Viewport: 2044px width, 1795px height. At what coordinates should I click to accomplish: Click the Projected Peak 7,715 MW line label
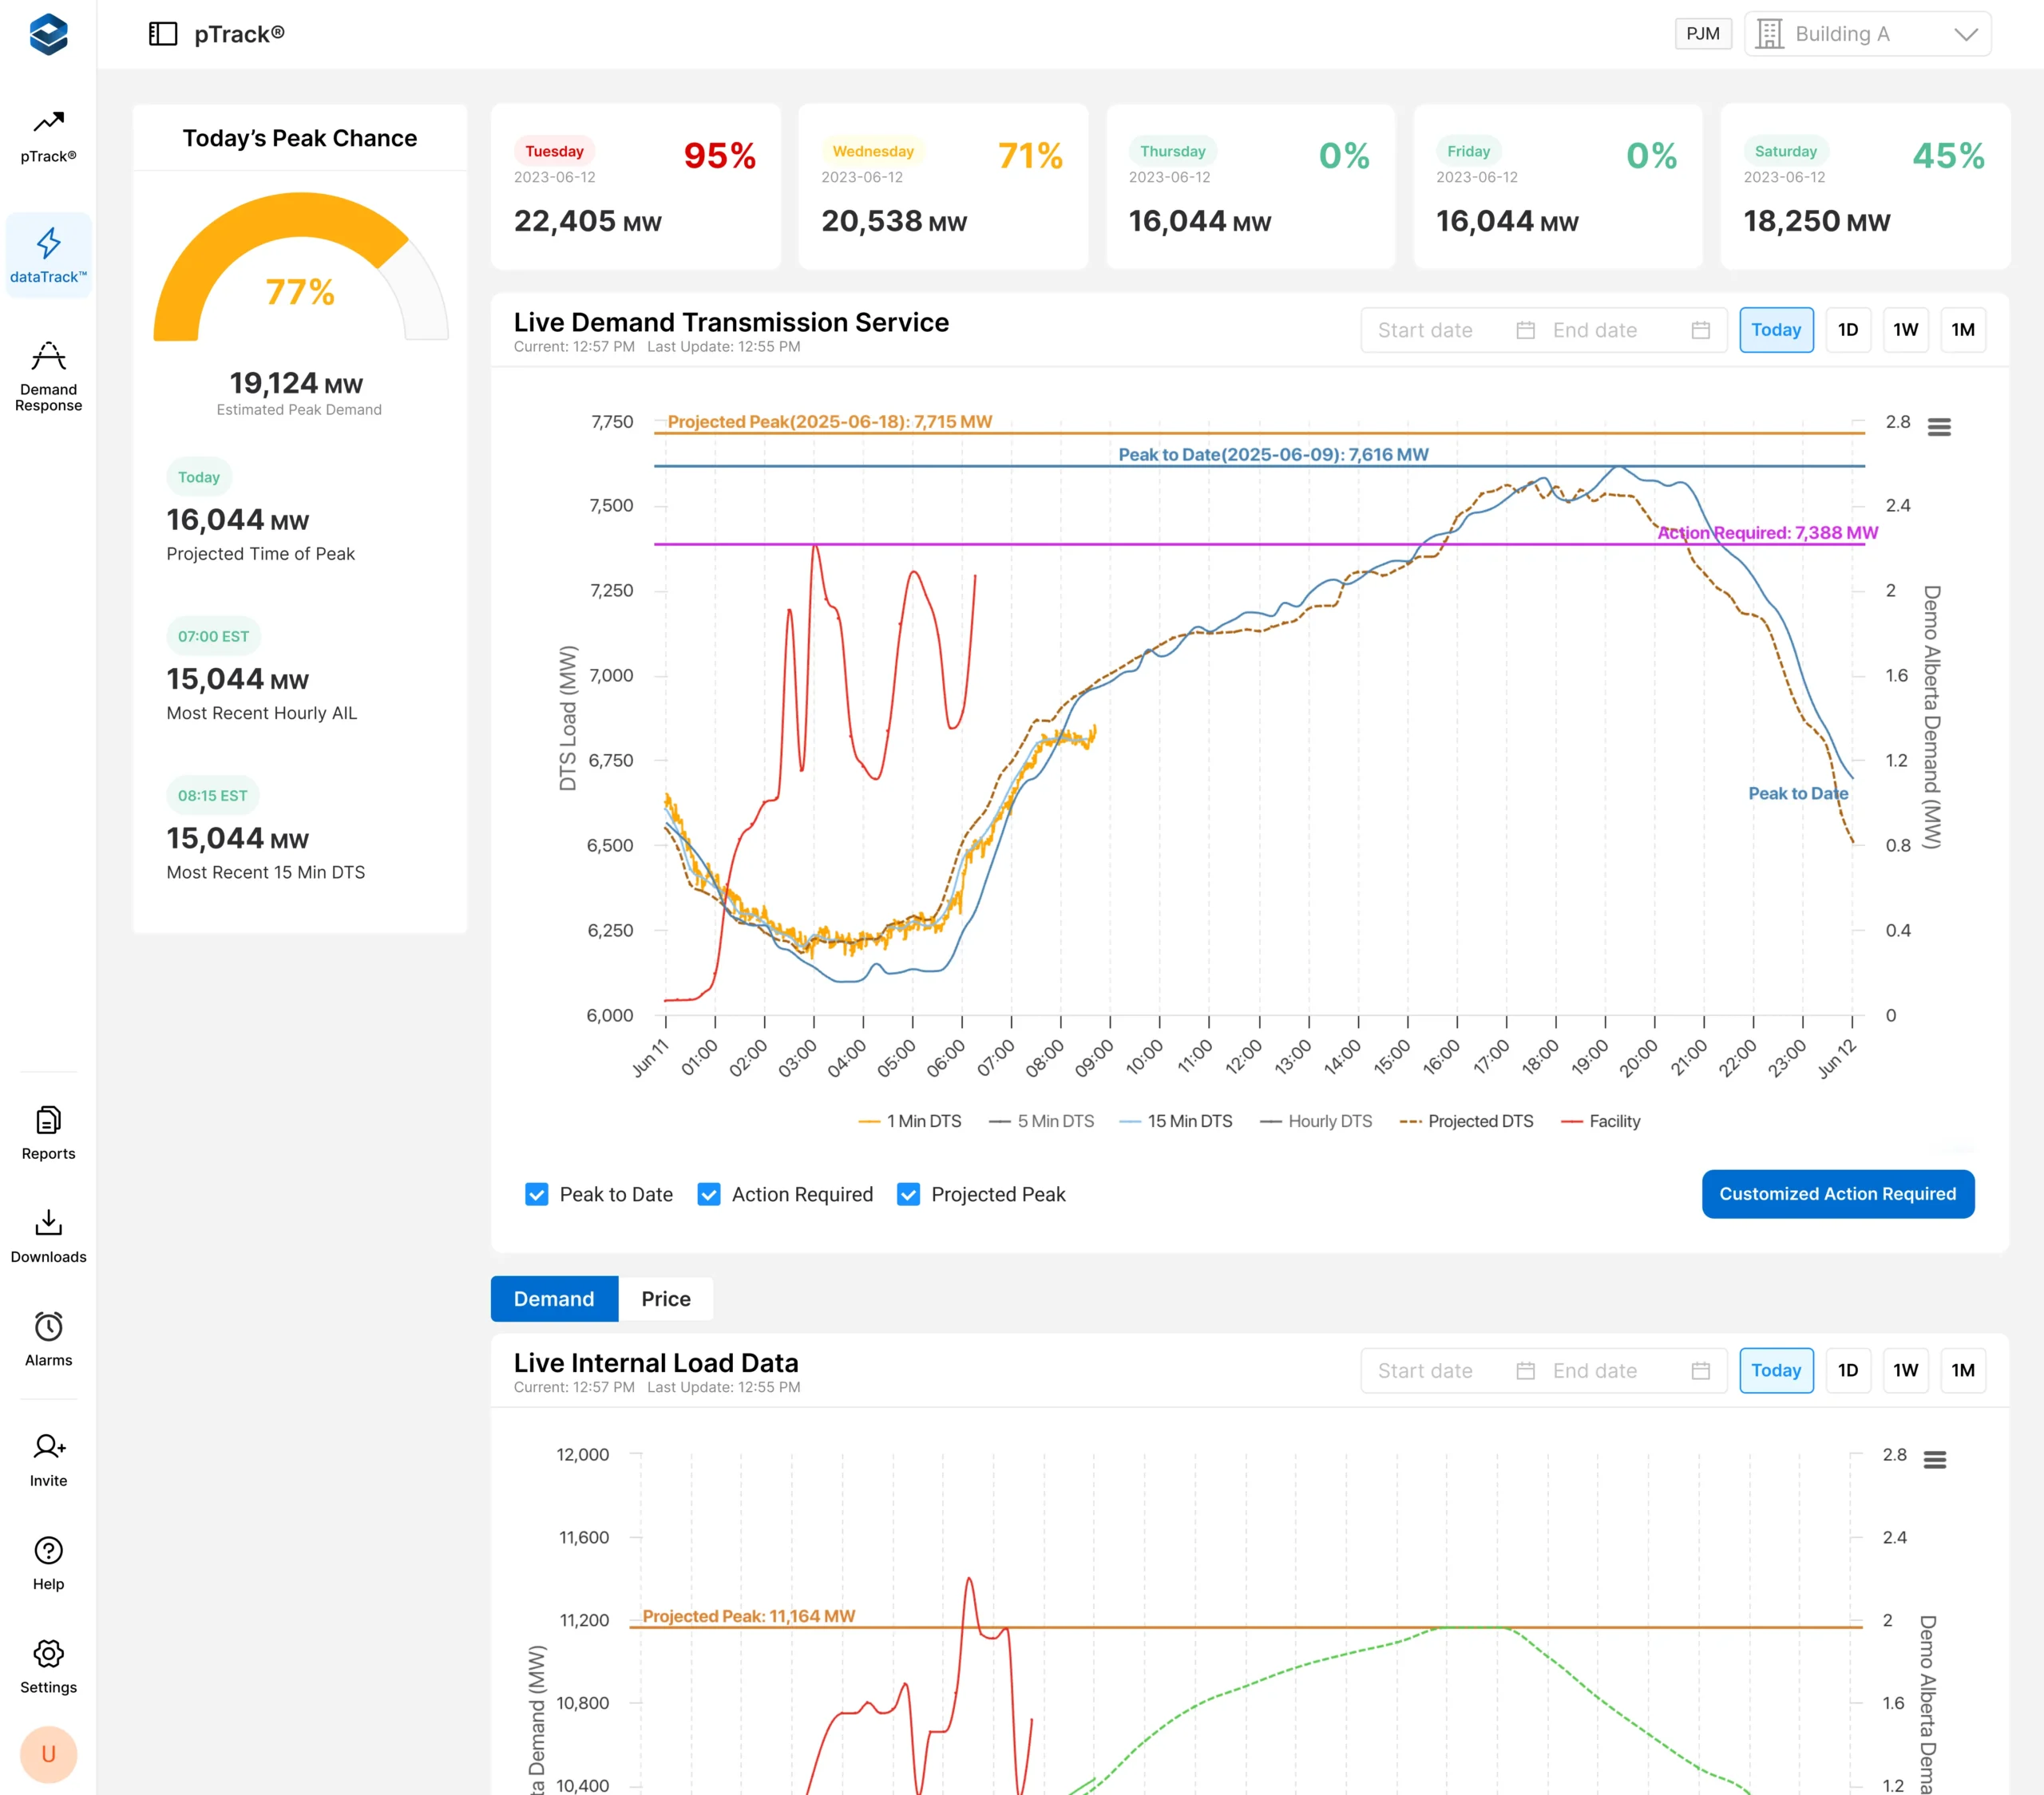click(829, 421)
